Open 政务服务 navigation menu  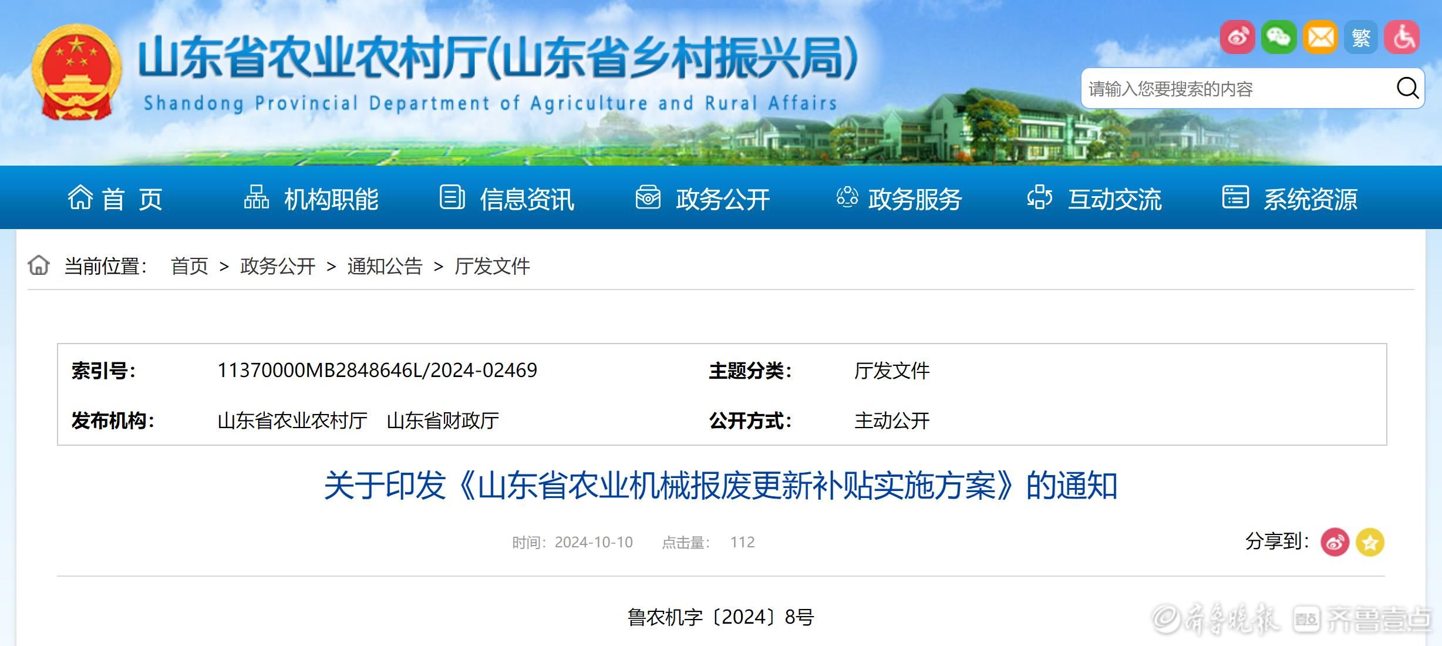point(915,199)
